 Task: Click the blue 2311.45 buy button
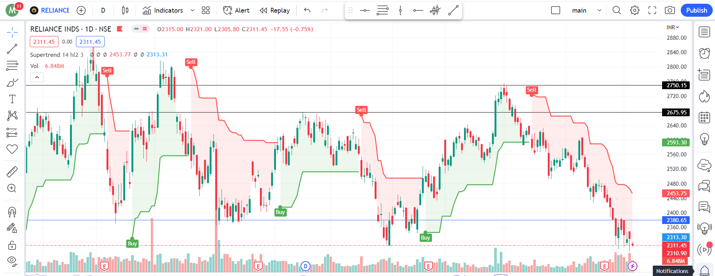(x=90, y=42)
